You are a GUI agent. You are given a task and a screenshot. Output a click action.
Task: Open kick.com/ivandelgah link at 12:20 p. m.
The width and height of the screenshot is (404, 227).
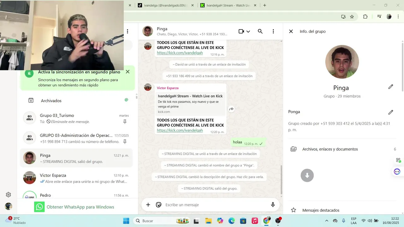pyautogui.click(x=180, y=130)
